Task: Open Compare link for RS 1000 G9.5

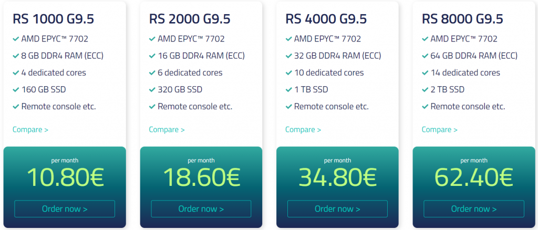Action: tap(30, 130)
